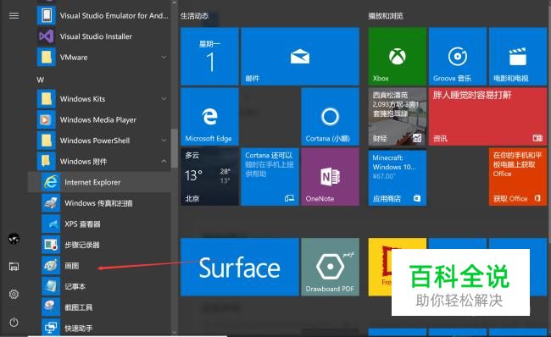The height and width of the screenshot is (337, 551).
Task: Open the Windows 附件 folder icon
Action: point(47,161)
